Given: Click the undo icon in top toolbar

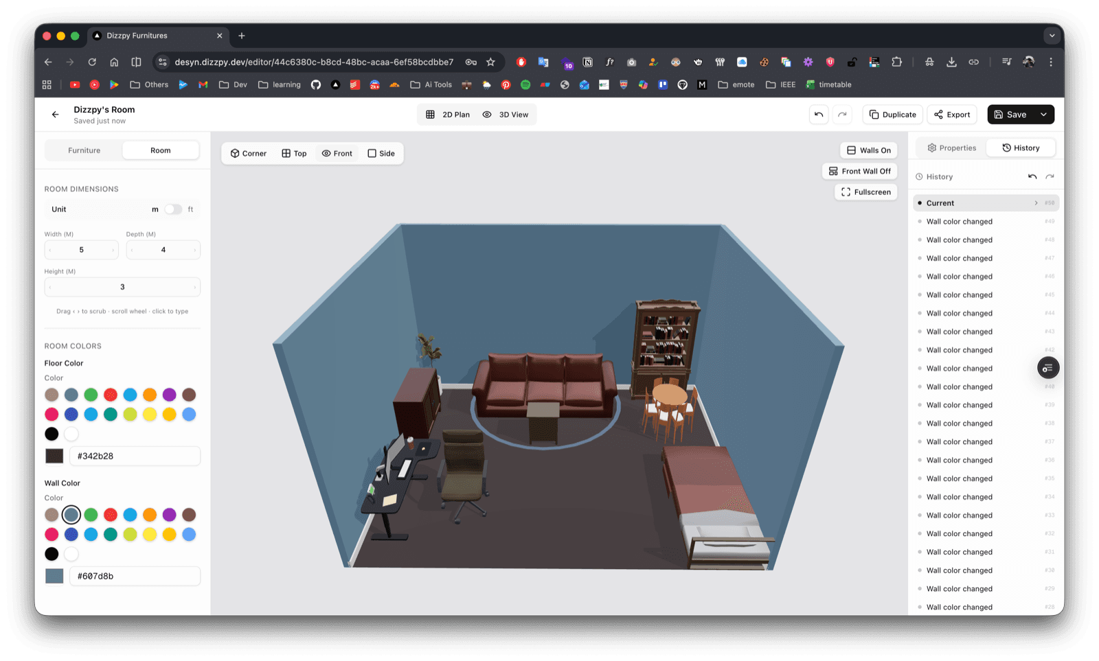Looking at the screenshot, I should (x=819, y=115).
